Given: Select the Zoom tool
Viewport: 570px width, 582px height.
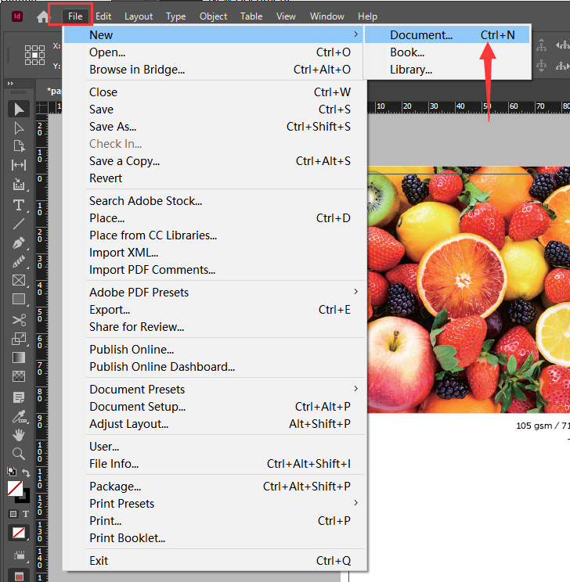Looking at the screenshot, I should tap(19, 454).
